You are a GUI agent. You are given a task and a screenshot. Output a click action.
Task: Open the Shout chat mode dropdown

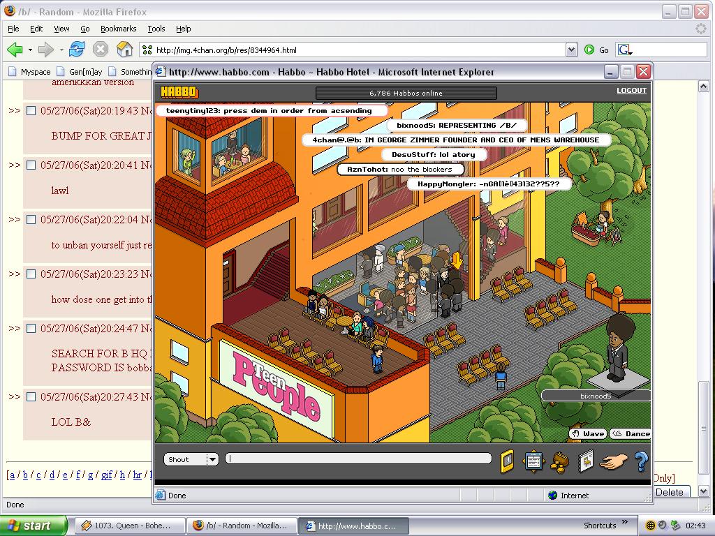click(212, 459)
